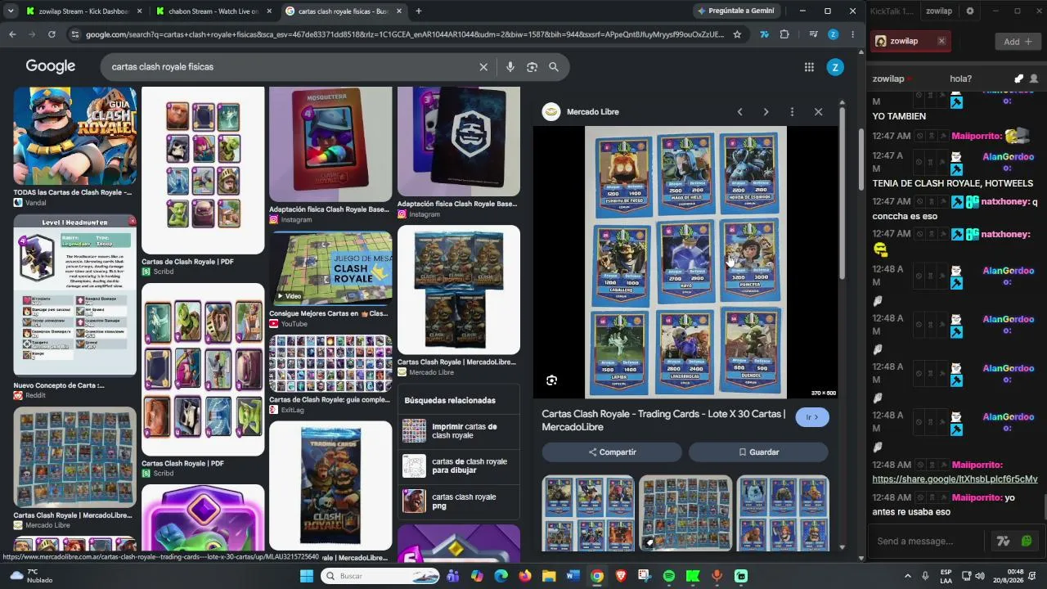The image size is (1047, 589).
Task: Open the Level 1 Headhunter Reddit card image
Action: (74, 295)
